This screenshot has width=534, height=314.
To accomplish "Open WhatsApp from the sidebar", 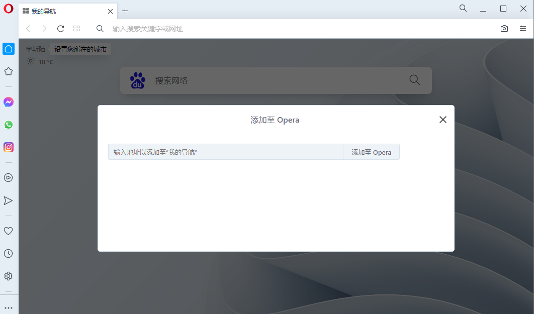I will pyautogui.click(x=8, y=125).
